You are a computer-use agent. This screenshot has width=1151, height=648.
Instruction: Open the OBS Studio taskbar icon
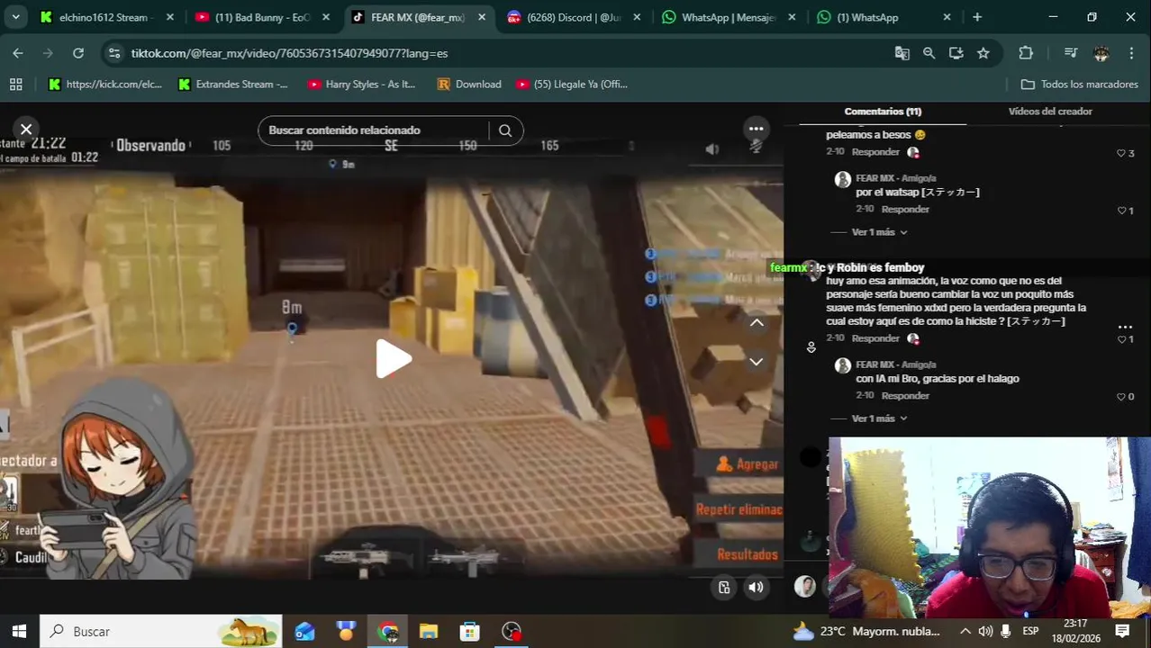(x=512, y=631)
